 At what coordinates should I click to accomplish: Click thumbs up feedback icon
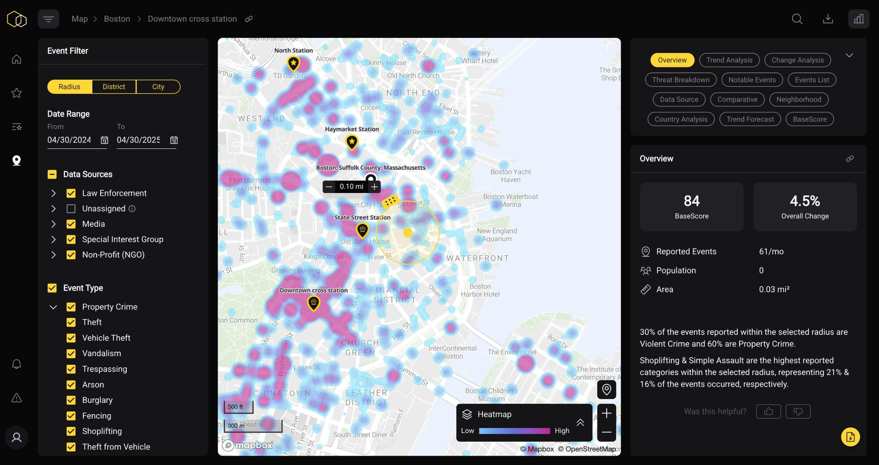(x=768, y=411)
